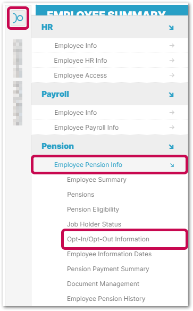
Task: Click arrow icon beside Employee Access
Action: point(172,75)
